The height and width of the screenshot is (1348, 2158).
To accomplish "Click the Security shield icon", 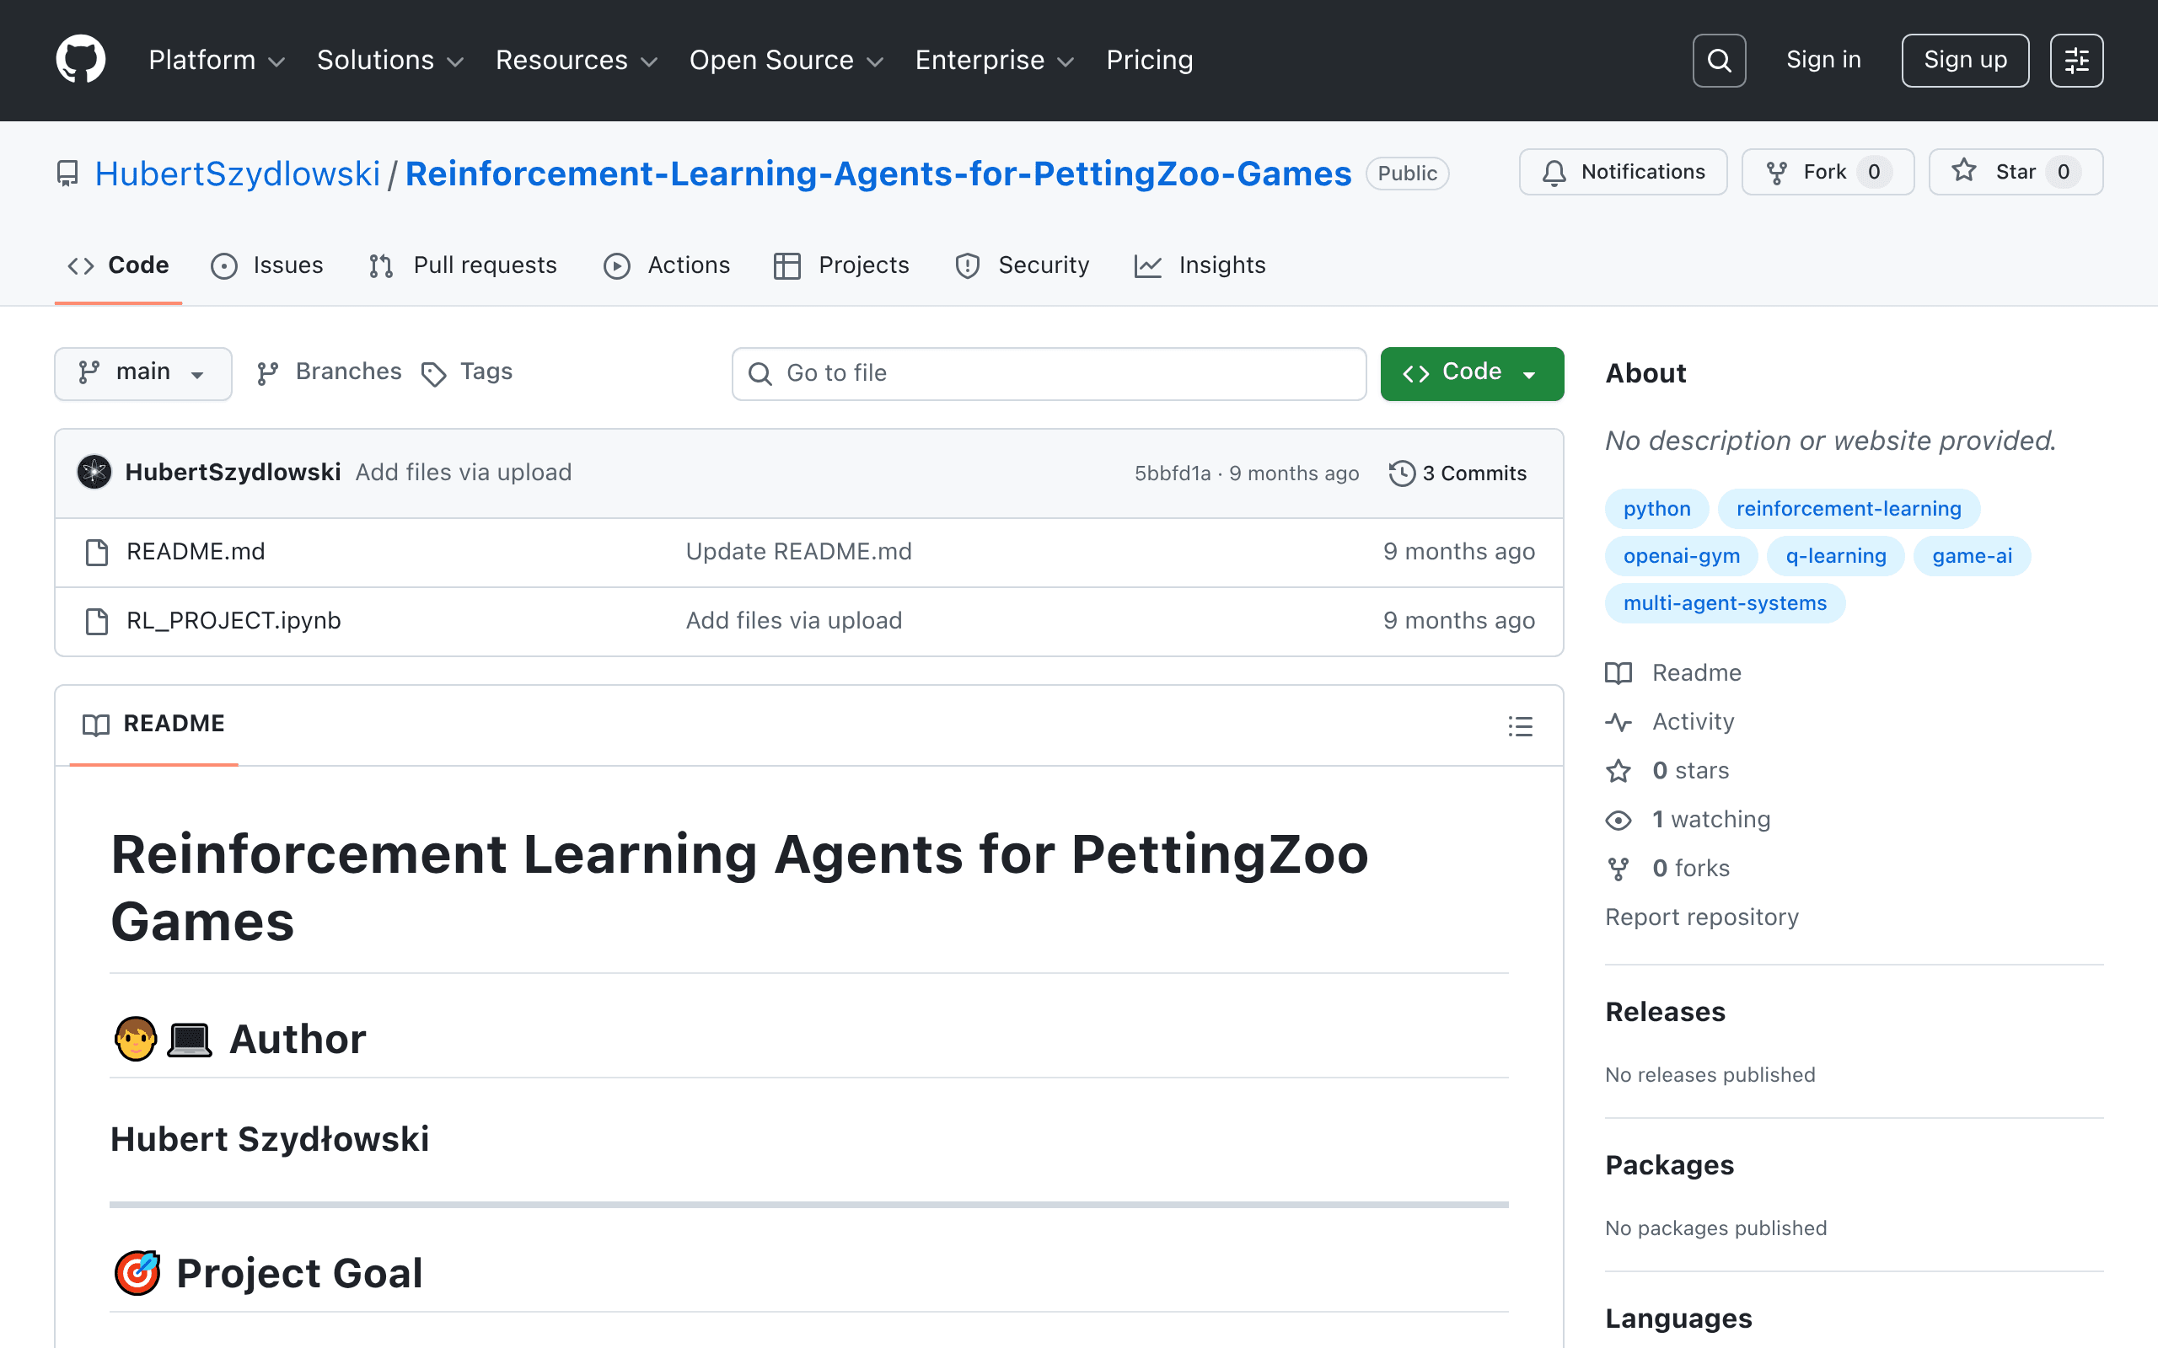I will [x=967, y=265].
